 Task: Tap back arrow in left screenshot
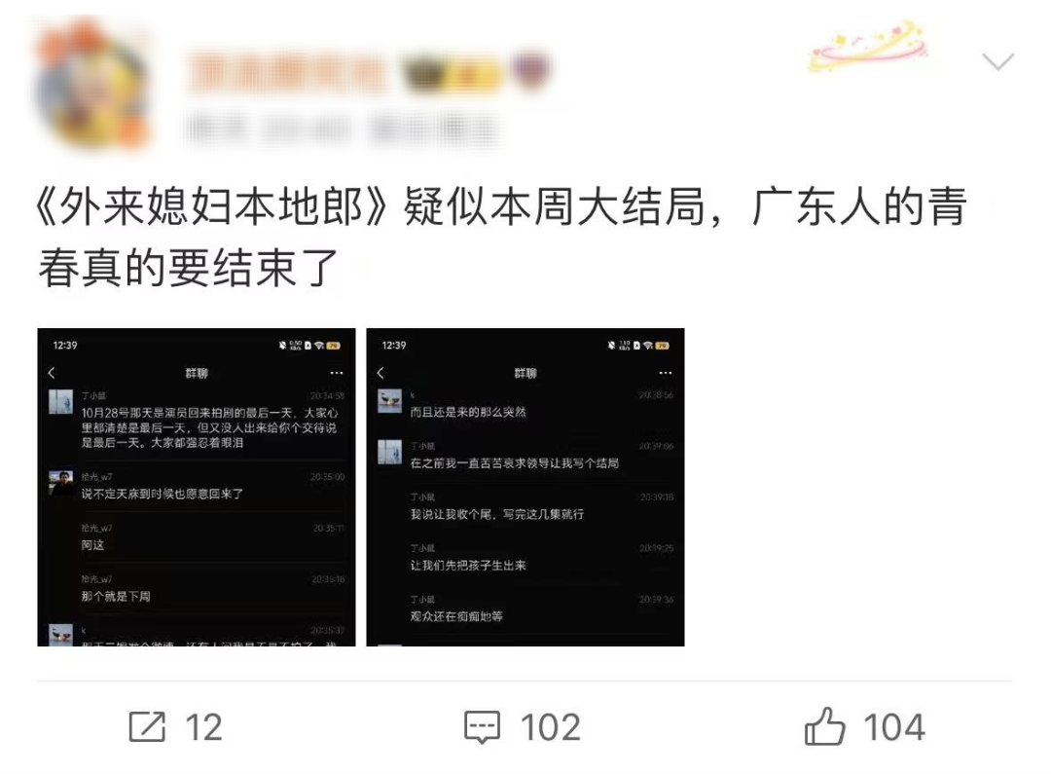(52, 373)
